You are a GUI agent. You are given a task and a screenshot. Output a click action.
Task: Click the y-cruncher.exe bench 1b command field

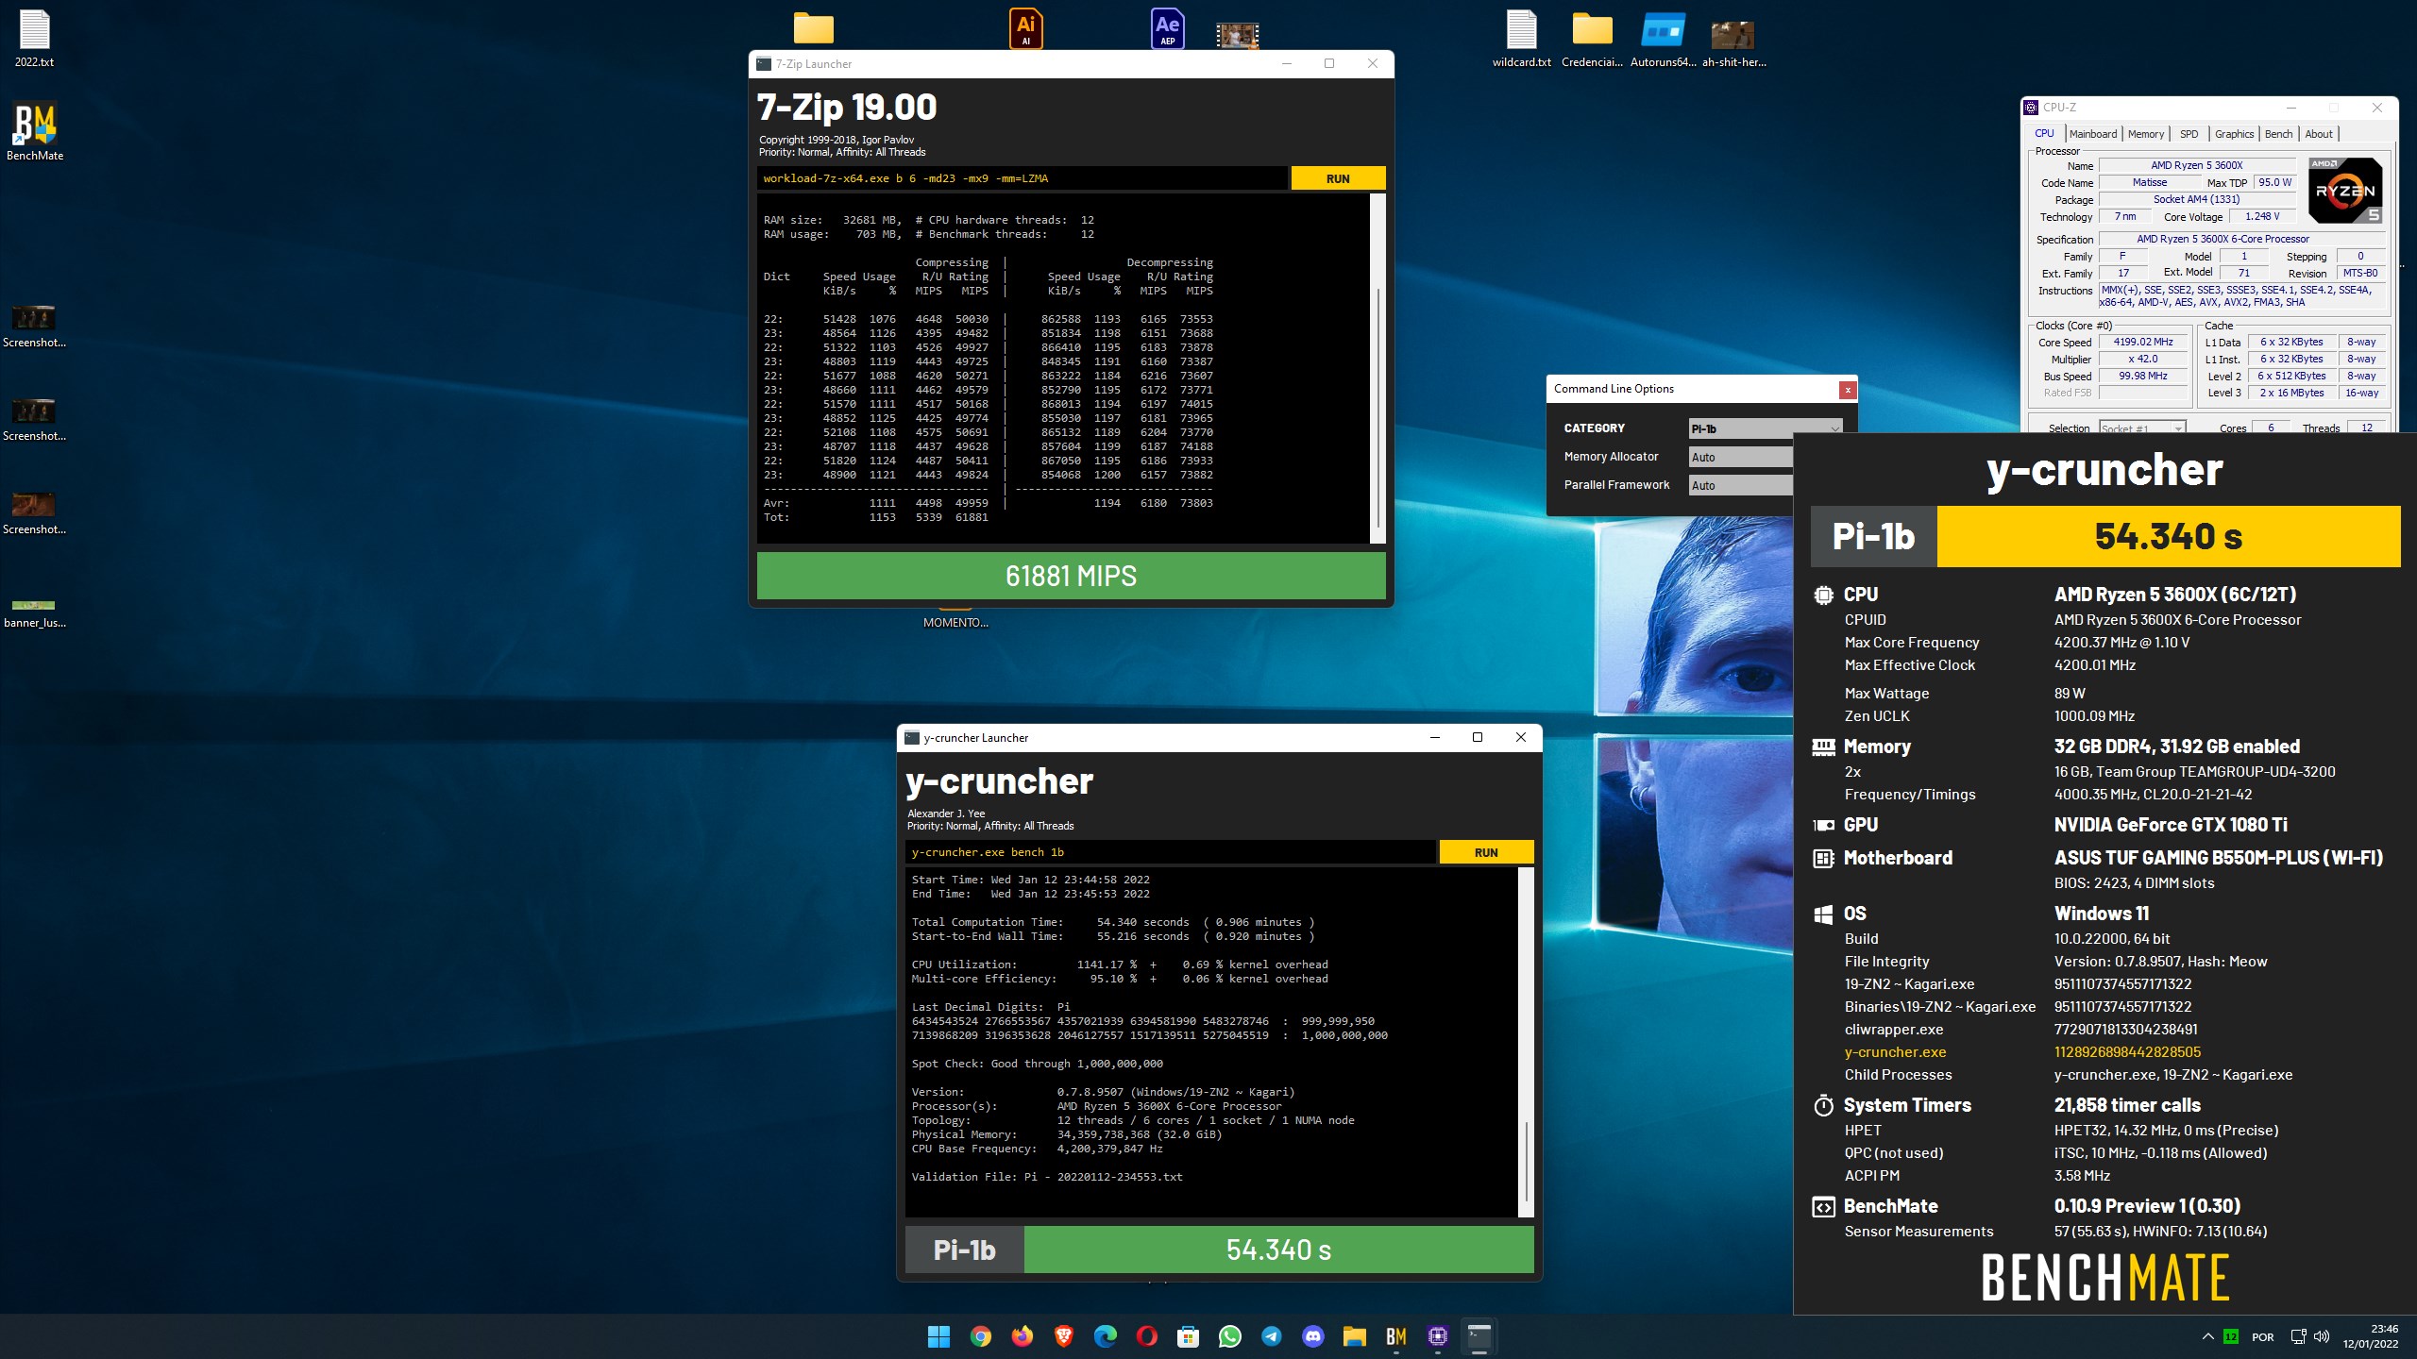click(x=1170, y=852)
